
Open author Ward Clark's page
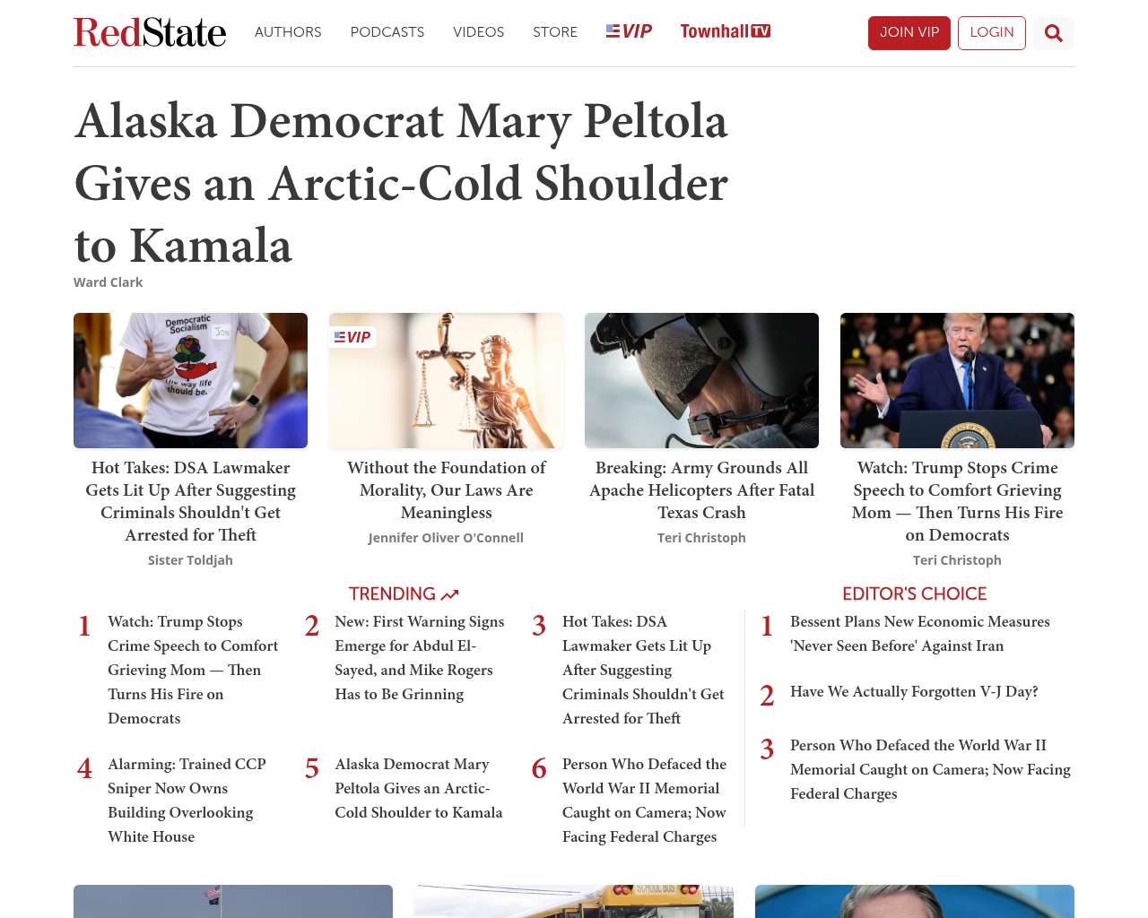pos(108,282)
